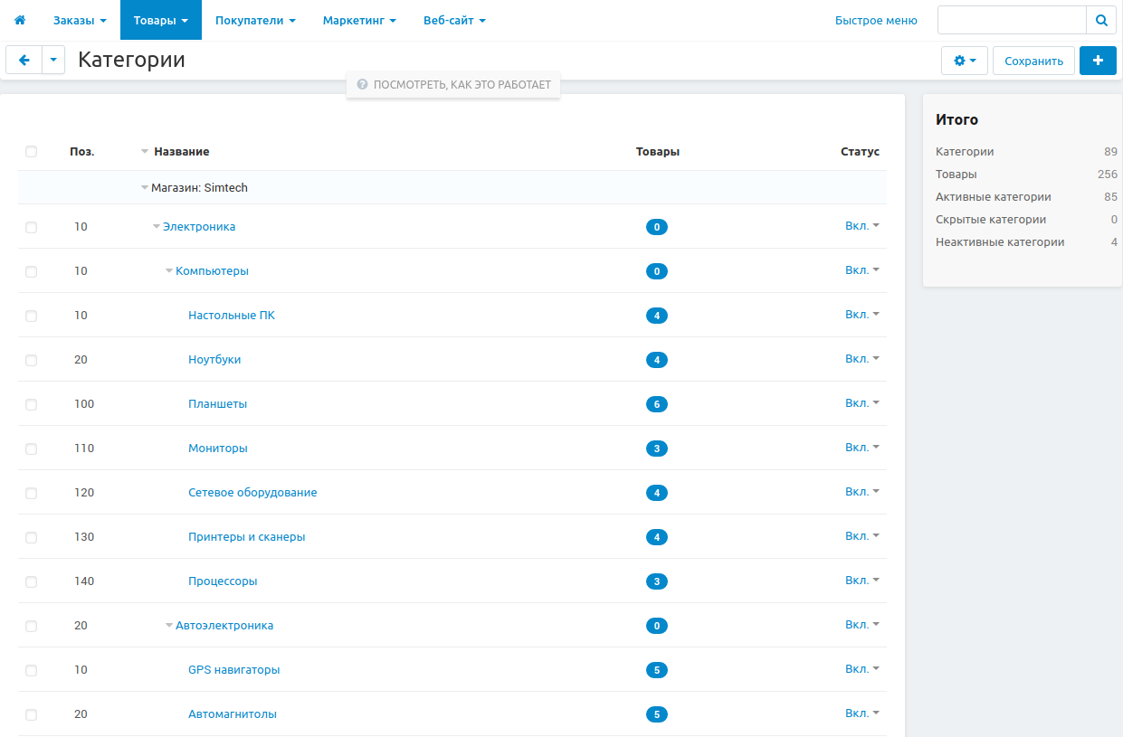Click into the top search input field
Screen dimensions: 1123x737
pyautogui.click(x=1011, y=20)
